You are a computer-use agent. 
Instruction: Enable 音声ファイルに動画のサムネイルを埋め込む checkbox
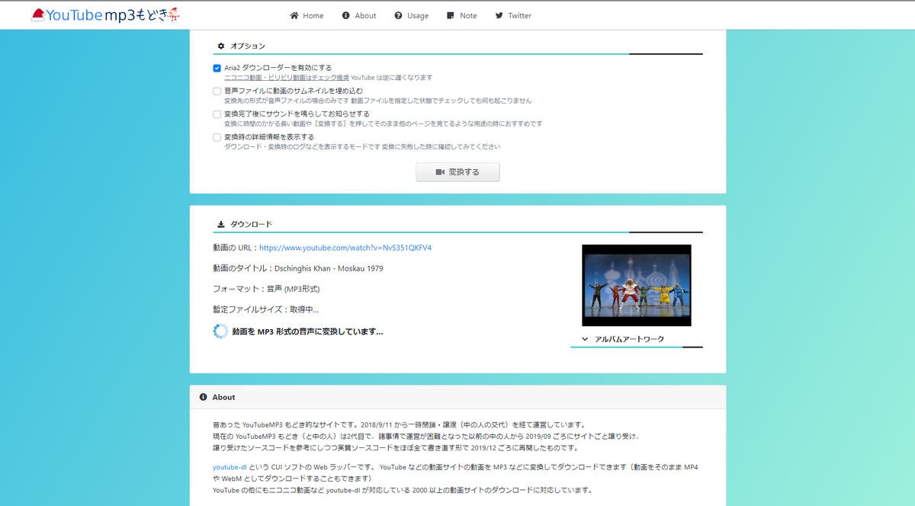217,91
